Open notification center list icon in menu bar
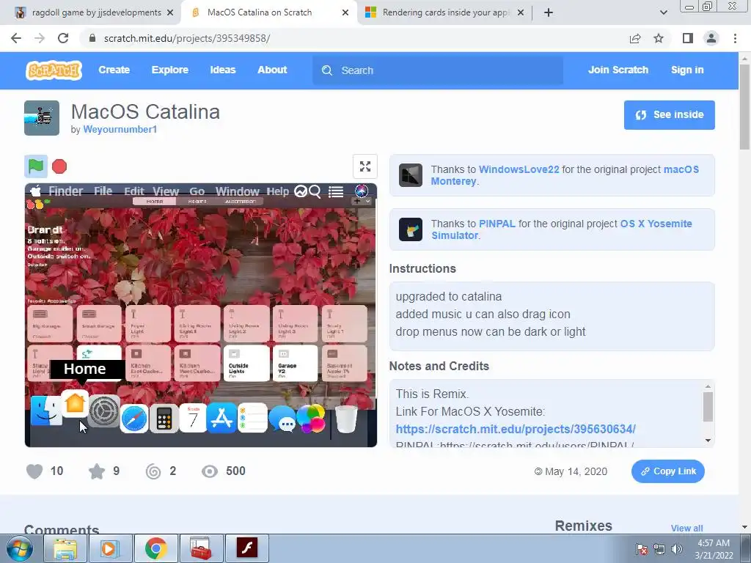 (336, 191)
